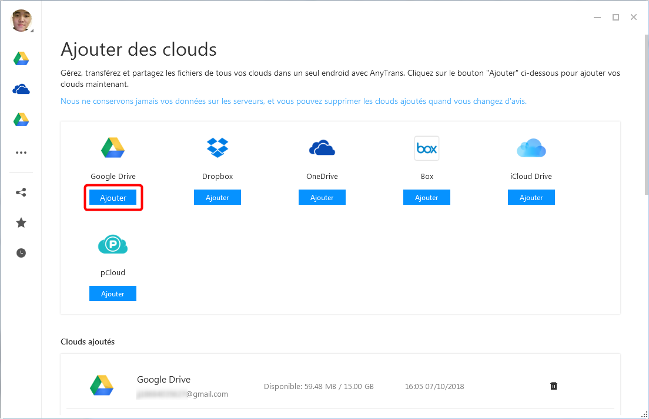Open history via clock icon
This screenshot has height=419, width=649.
(x=21, y=253)
